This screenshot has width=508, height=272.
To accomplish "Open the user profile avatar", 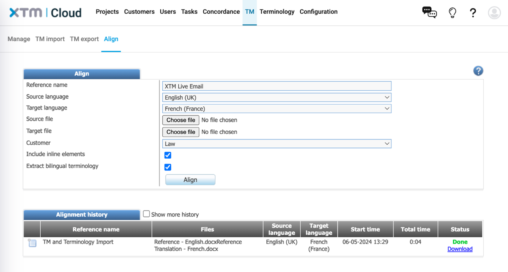I will [x=494, y=13].
